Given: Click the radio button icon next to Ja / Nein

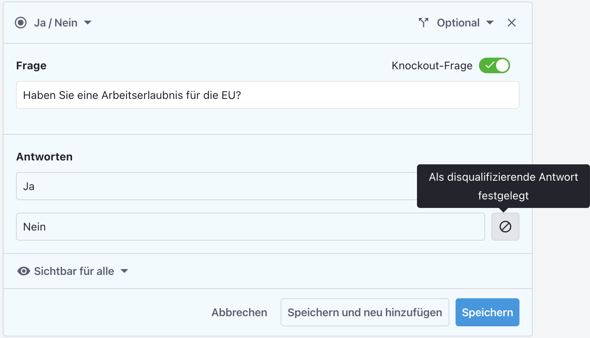Looking at the screenshot, I should click(x=21, y=22).
